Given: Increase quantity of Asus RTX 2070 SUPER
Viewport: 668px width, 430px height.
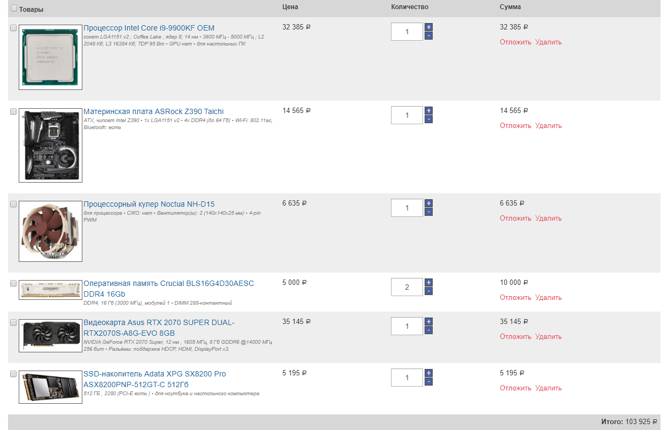Looking at the screenshot, I should (428, 322).
